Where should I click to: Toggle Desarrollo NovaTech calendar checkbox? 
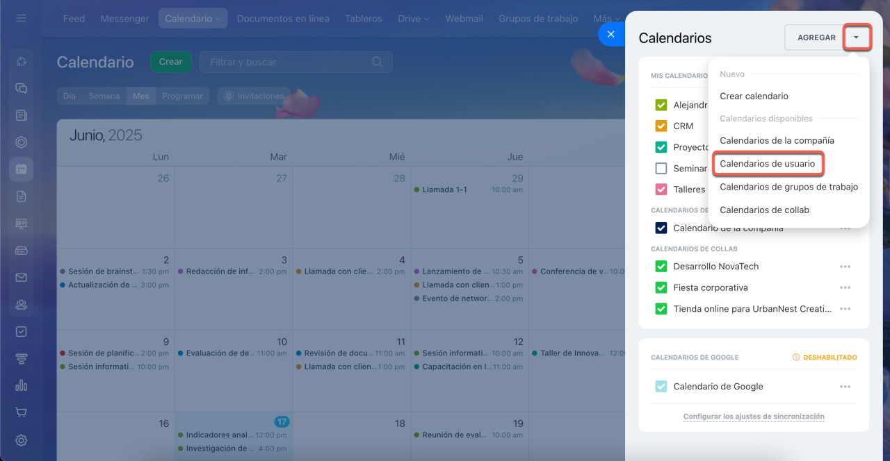(x=661, y=267)
